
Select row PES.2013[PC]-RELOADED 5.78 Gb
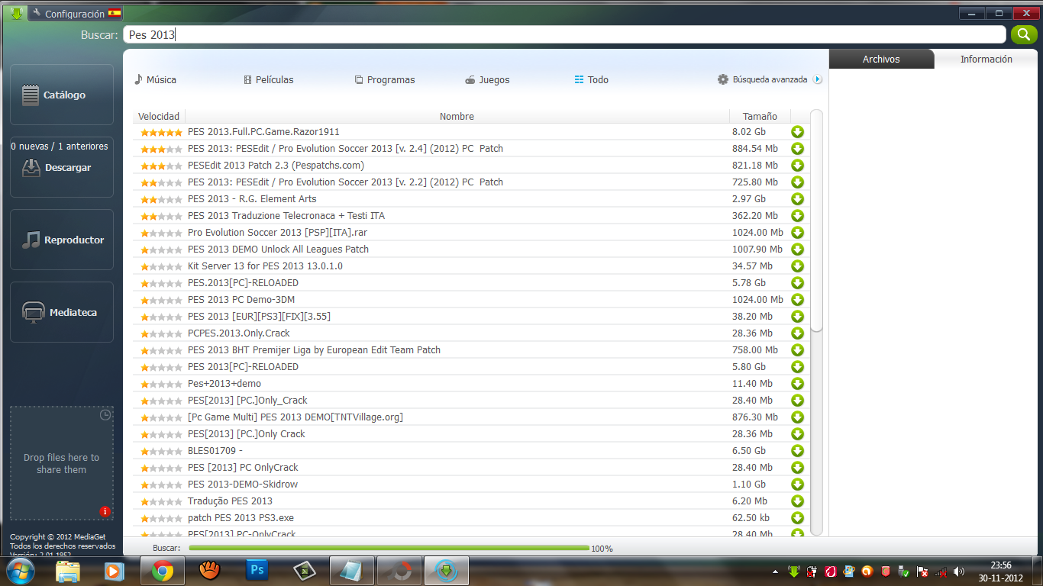click(x=471, y=283)
